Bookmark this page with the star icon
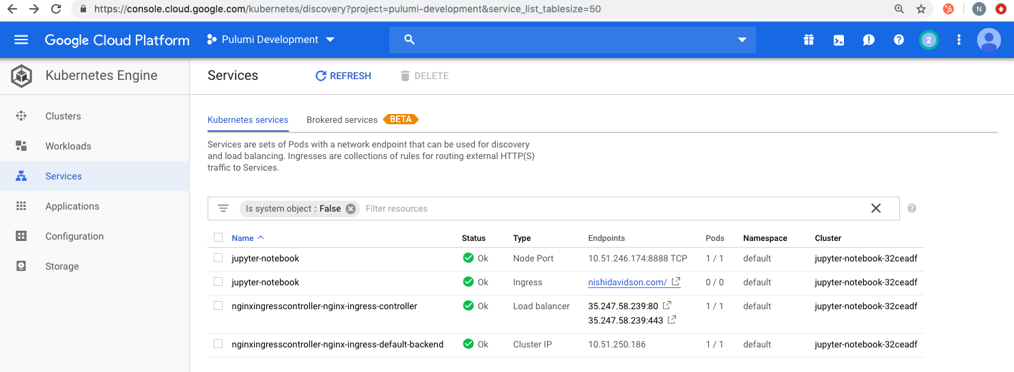 click(921, 10)
